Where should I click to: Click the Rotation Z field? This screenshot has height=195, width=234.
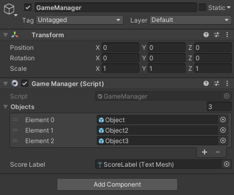(213, 58)
